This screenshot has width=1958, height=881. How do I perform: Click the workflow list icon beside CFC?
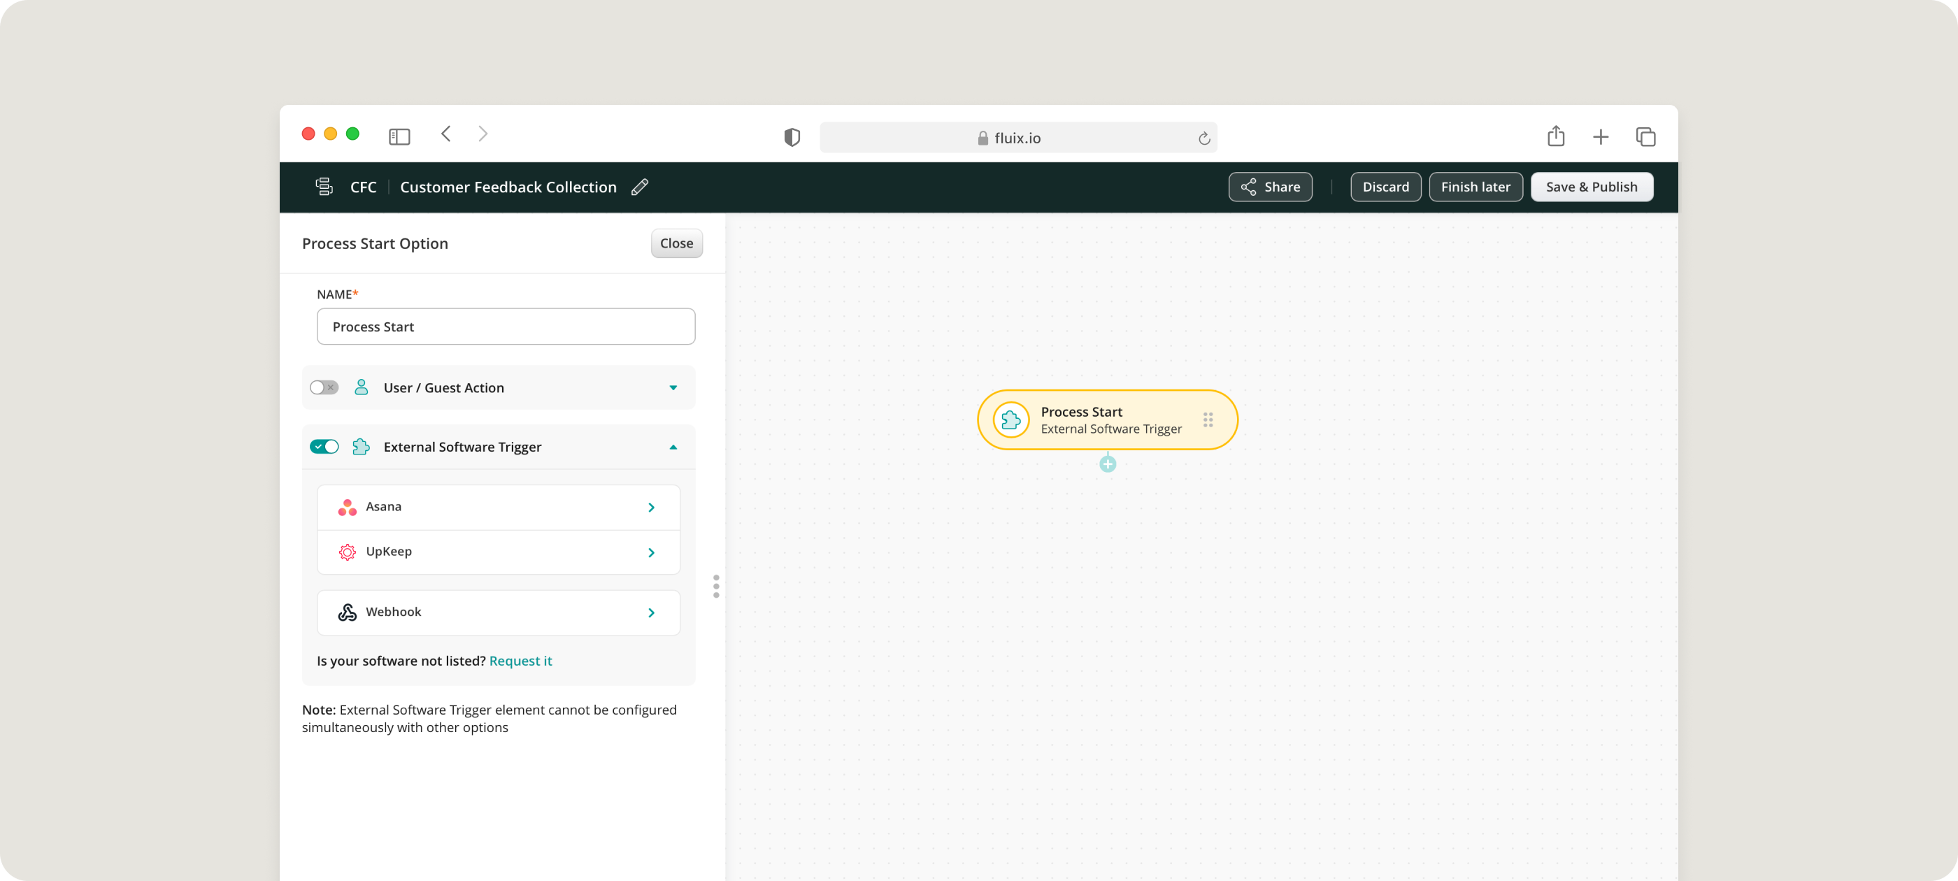pos(324,187)
